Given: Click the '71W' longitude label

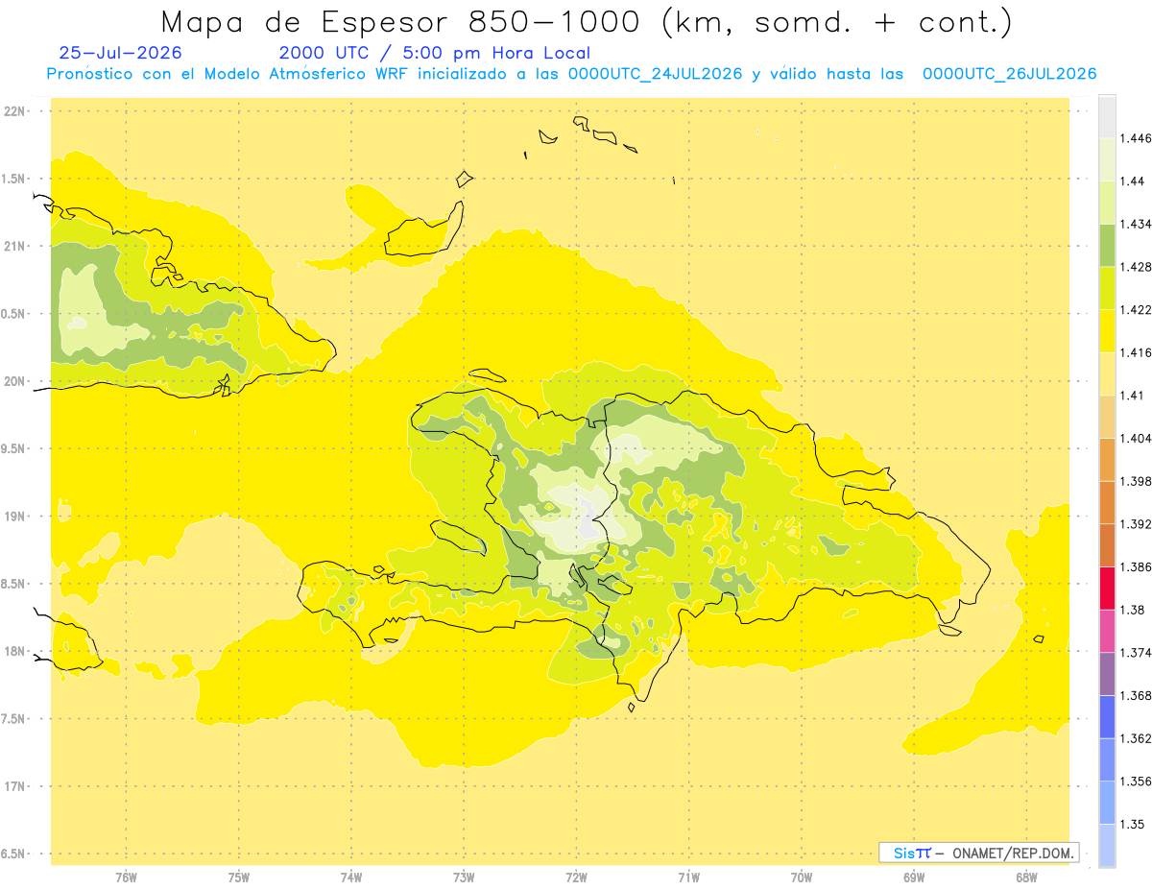Looking at the screenshot, I should pyautogui.click(x=688, y=878).
